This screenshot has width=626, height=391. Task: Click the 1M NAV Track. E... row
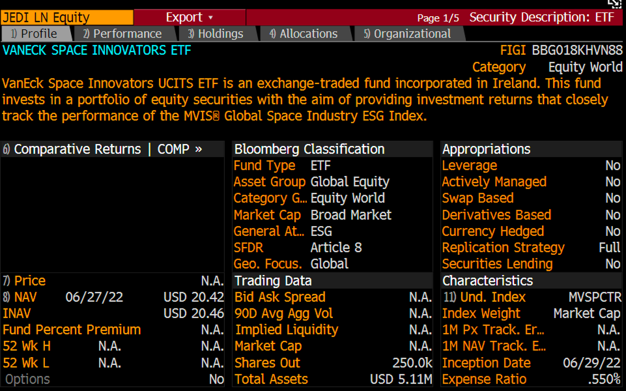click(532, 347)
